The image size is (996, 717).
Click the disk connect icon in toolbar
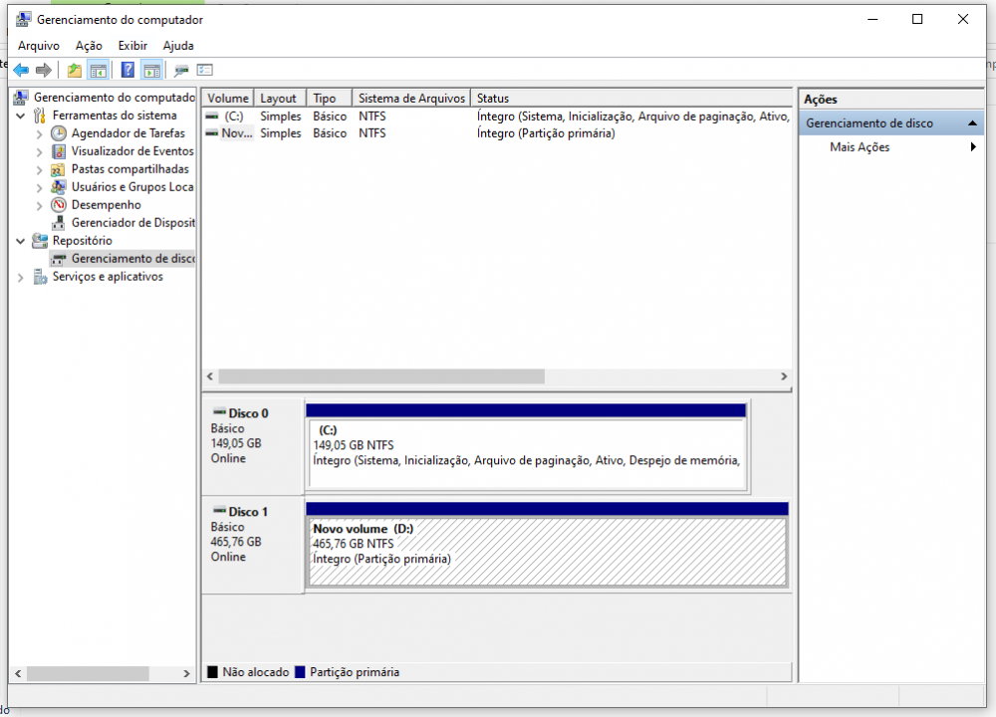(x=180, y=70)
